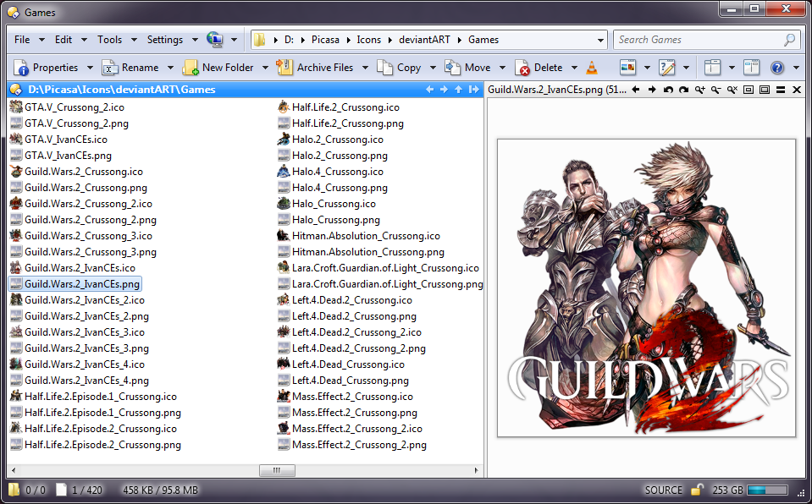
Task: Click the search magnifier icon
Action: [x=790, y=40]
